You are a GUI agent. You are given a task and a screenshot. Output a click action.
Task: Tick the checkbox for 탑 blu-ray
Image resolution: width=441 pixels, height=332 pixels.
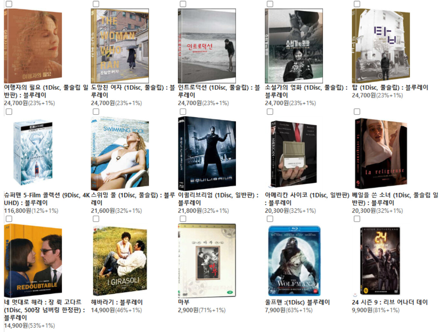pos(357,4)
